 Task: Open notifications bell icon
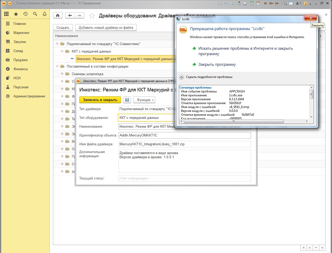point(45,14)
